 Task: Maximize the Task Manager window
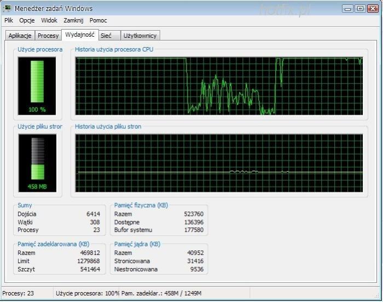(359, 8)
